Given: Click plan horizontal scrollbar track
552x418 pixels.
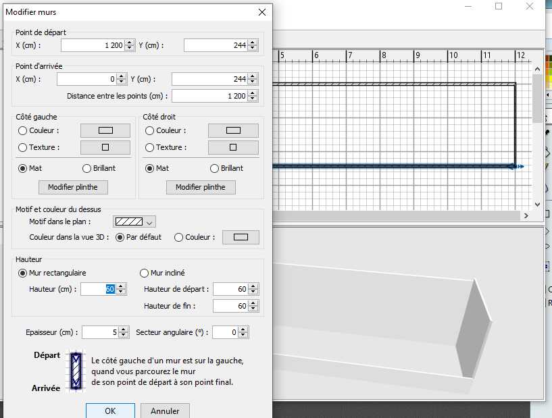Looking at the screenshot, I should coord(397,215).
